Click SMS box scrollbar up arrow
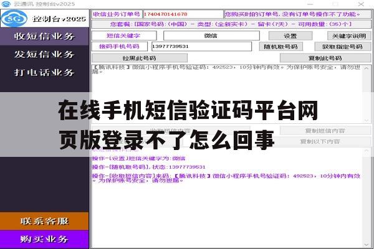This screenshot has width=374, height=249. coord(367,68)
